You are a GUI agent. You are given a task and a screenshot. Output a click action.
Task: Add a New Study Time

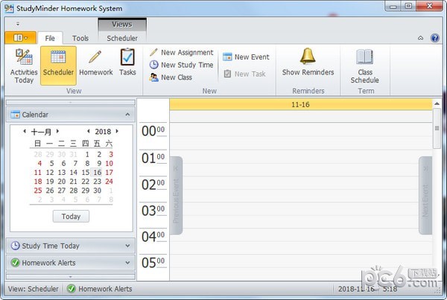[x=181, y=65]
